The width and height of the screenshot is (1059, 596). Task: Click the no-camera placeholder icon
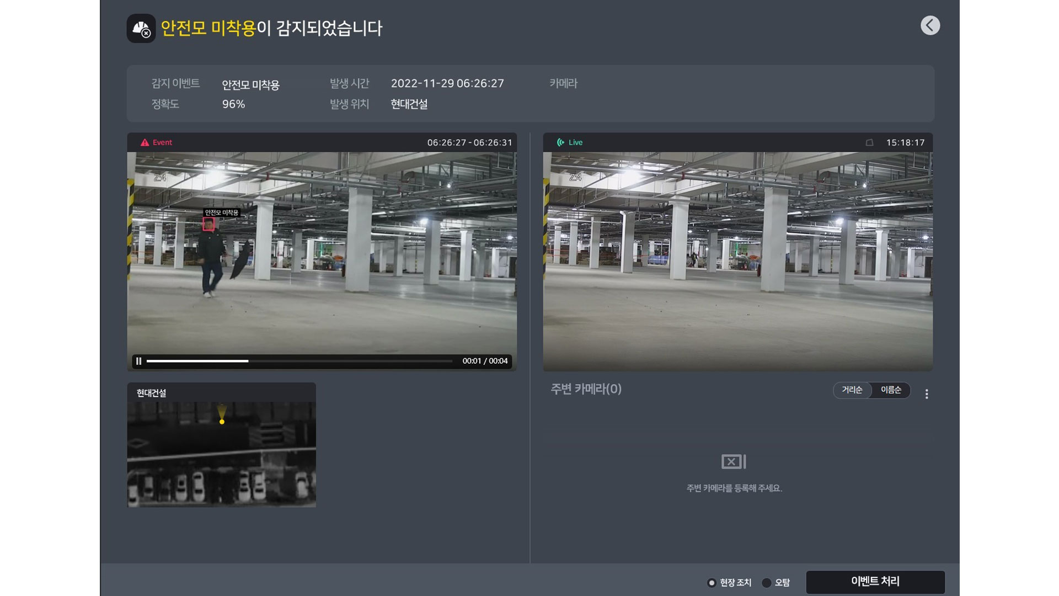pyautogui.click(x=734, y=461)
